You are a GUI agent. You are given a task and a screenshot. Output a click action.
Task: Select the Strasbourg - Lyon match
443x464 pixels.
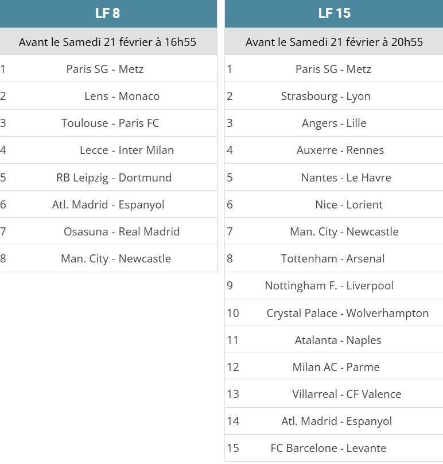coord(326,96)
